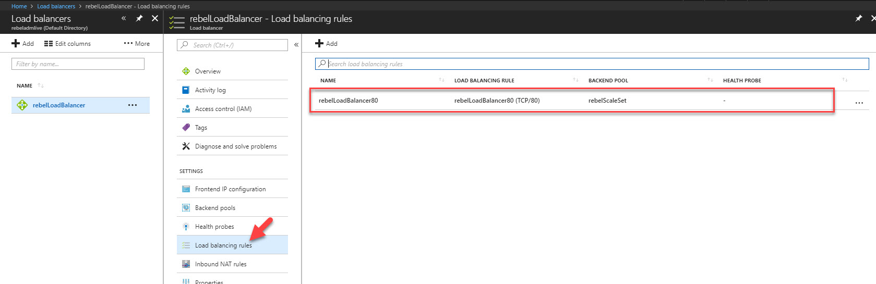Viewport: 876px width, 284px height.
Task: Click the Filter by name field
Action: coord(78,64)
